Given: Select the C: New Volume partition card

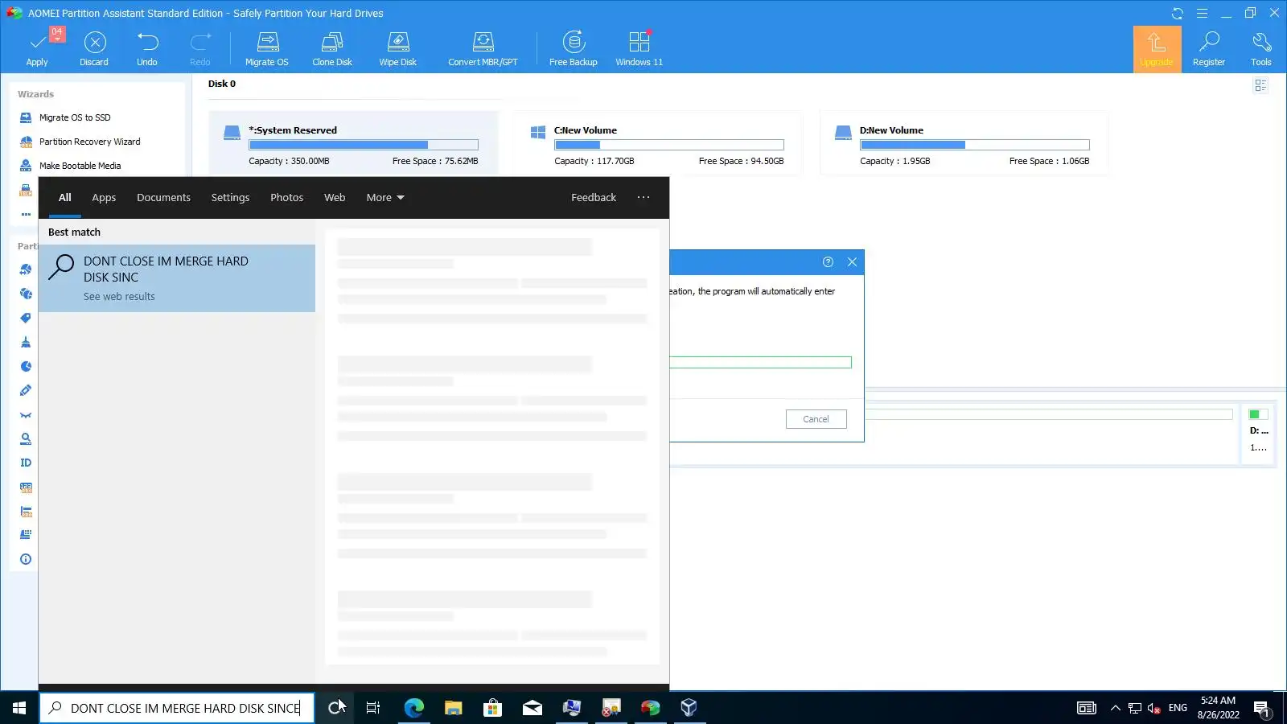Looking at the screenshot, I should (657, 143).
